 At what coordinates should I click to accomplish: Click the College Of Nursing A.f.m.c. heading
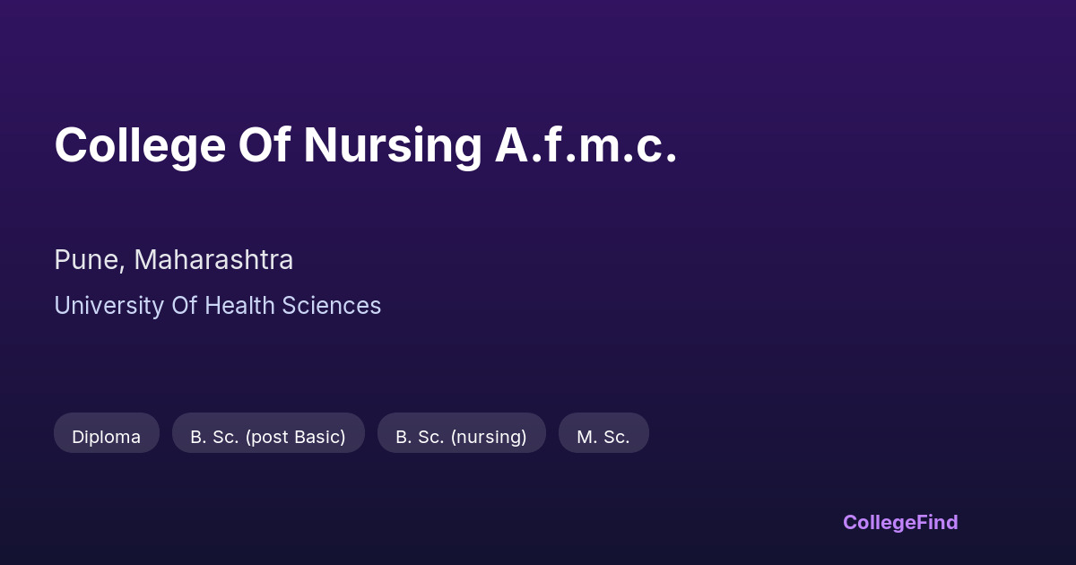coord(365,145)
